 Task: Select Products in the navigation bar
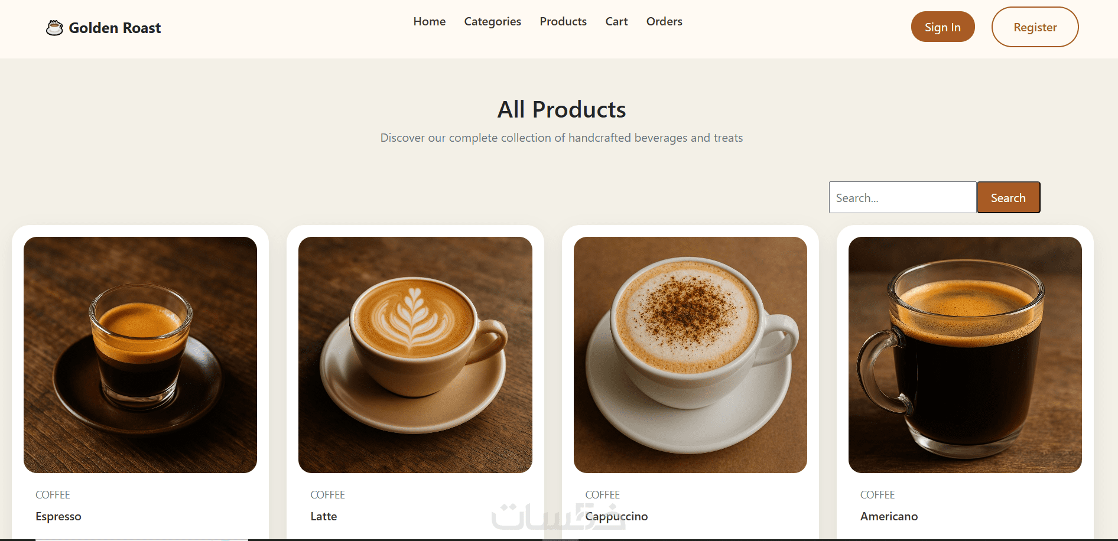pyautogui.click(x=563, y=21)
